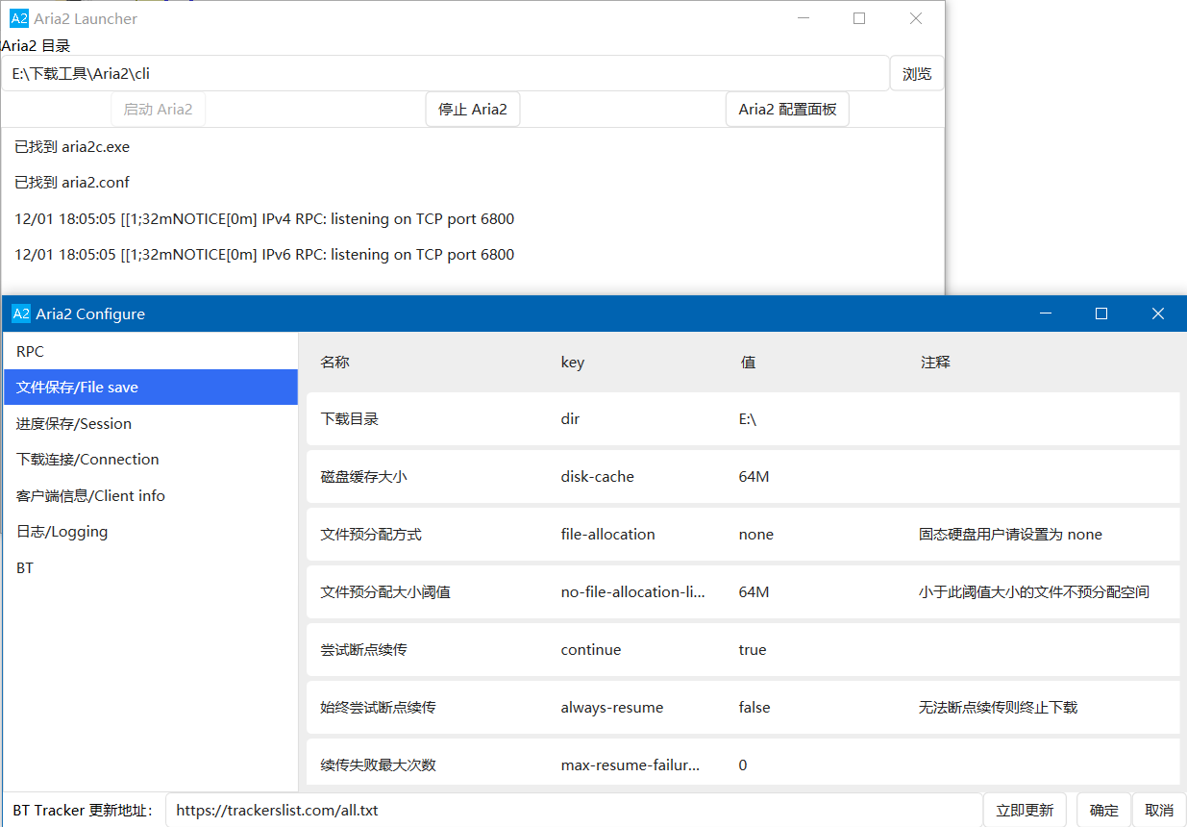
Task: Confirm settings with 确定 button
Action: tap(1103, 810)
